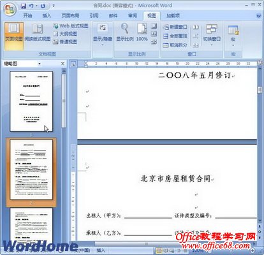This screenshot has width=264, height=255.
Task: Select the page 1 thumbnail
Action: pos(31,101)
